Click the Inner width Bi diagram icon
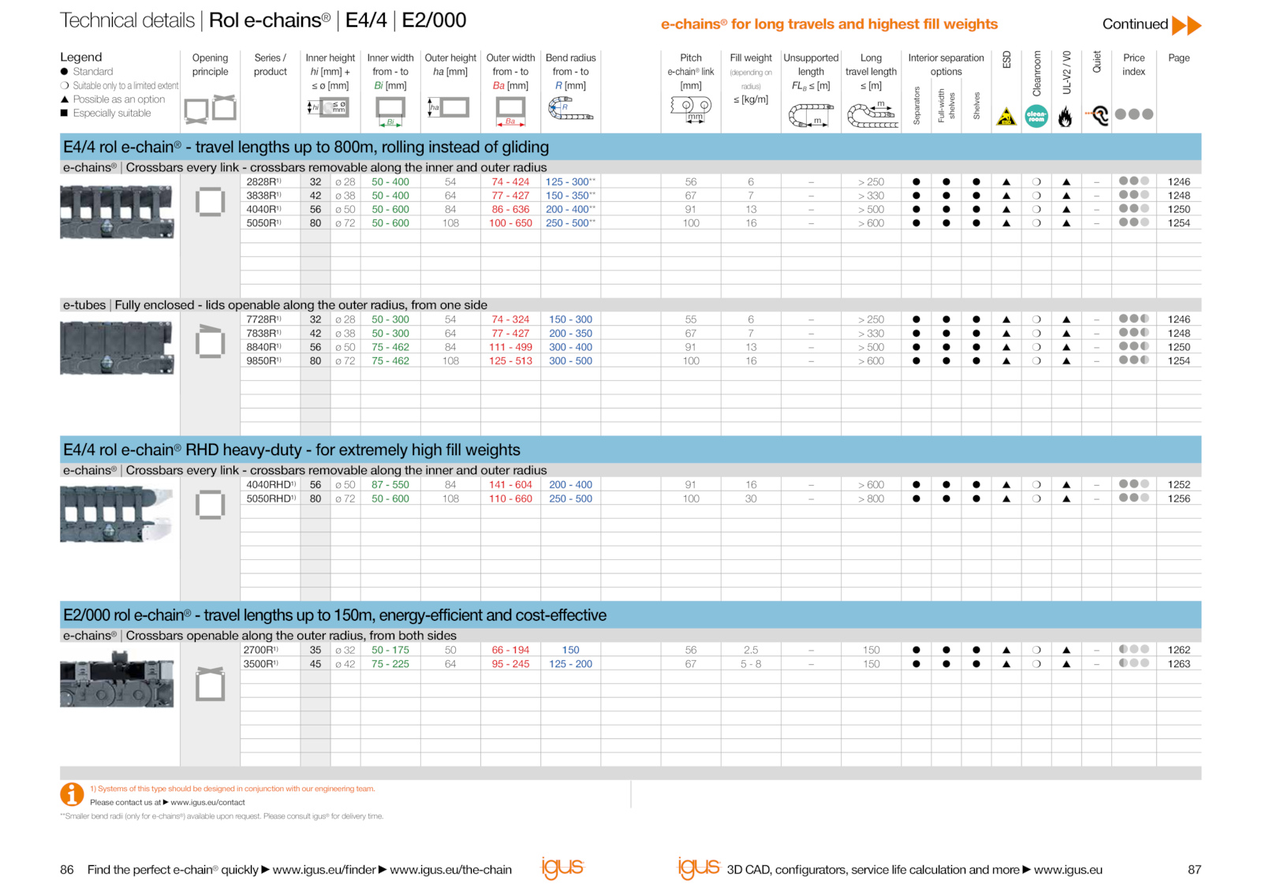The image size is (1262, 892). coord(390,111)
